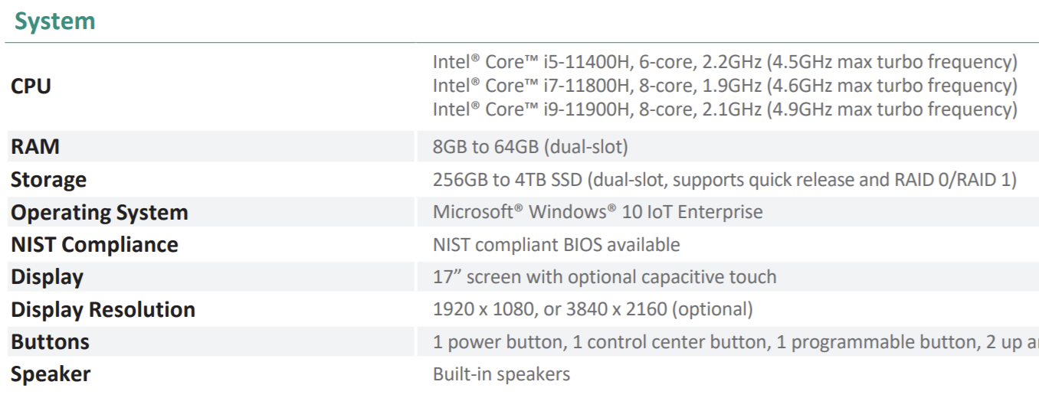Click the System section heading
This screenshot has width=1039, height=398.
coord(55,21)
